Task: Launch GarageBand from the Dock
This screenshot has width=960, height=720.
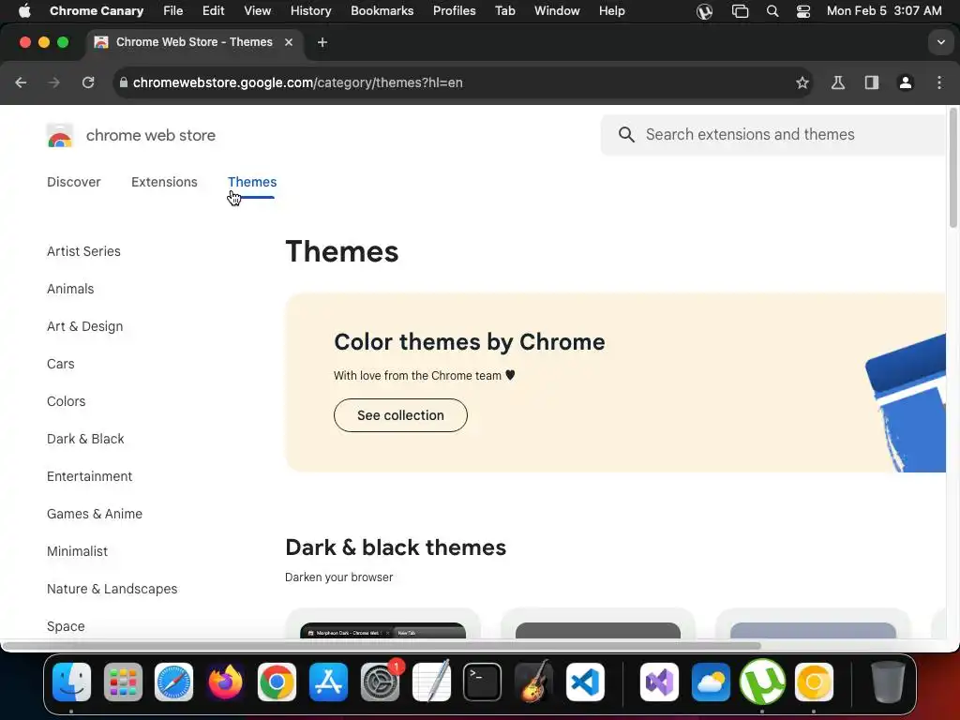Action: (533, 682)
